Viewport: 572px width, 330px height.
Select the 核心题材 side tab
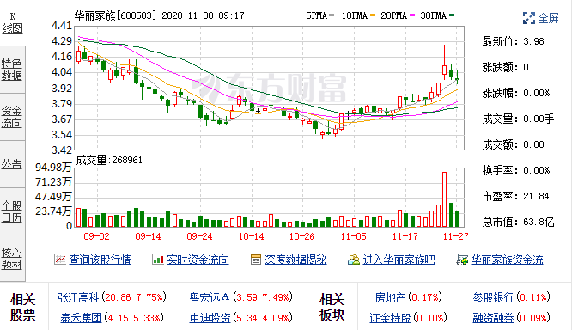coord(12,259)
